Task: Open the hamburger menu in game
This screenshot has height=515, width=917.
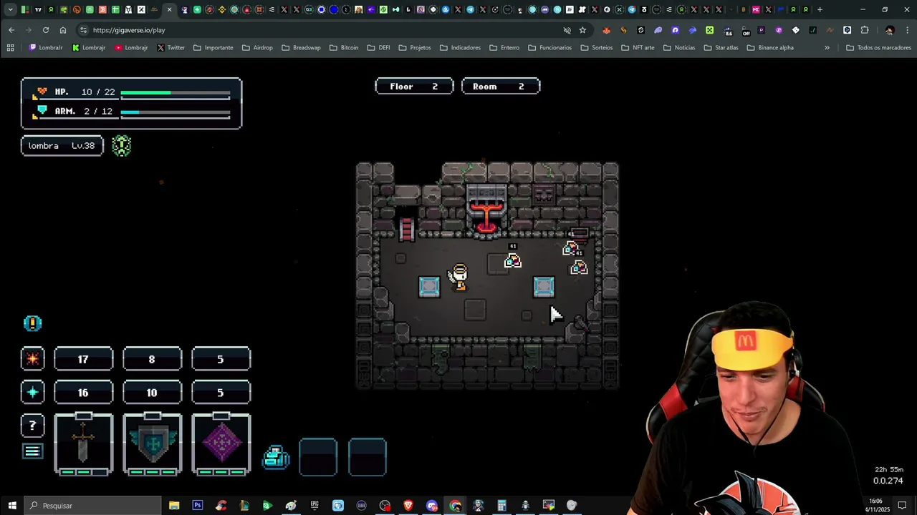Action: 32,451
